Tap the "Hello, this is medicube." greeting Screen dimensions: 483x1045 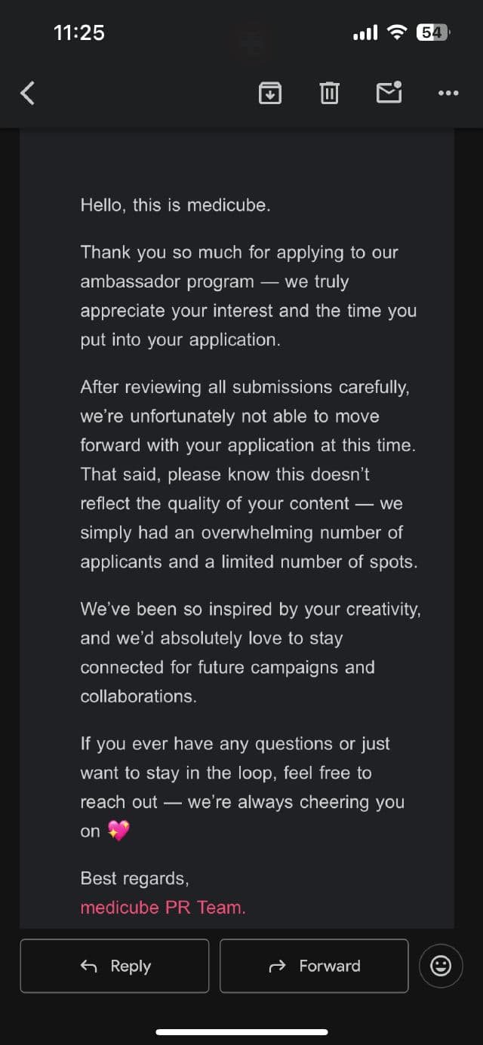(175, 204)
